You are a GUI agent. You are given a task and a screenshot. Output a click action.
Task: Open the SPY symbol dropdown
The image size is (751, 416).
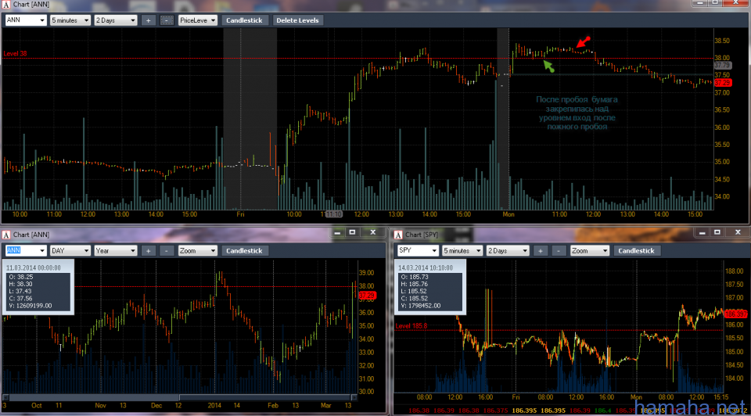click(x=418, y=250)
